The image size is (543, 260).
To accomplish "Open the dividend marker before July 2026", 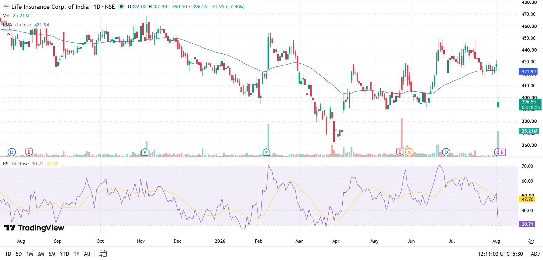I will [x=446, y=152].
